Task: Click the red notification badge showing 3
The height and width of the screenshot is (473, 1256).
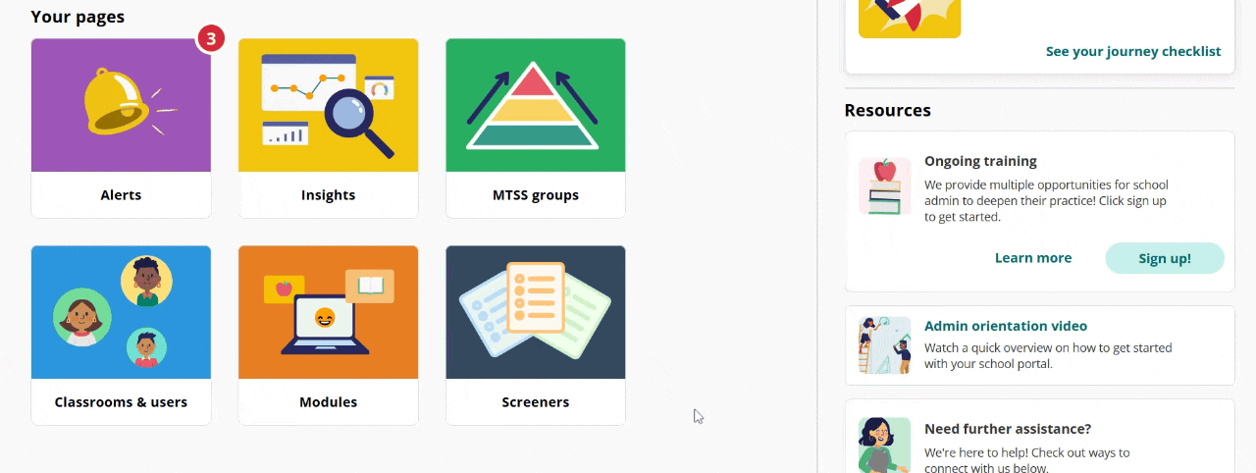Action: point(210,39)
